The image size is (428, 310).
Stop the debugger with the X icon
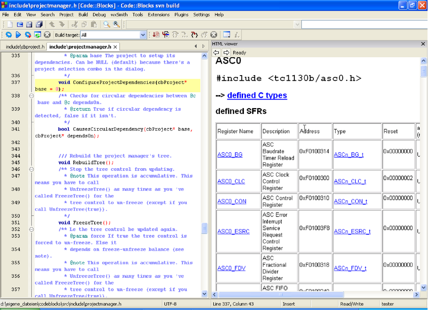point(214,35)
